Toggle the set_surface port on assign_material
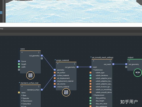This screenshot has width=142, height=107. point(55,73)
